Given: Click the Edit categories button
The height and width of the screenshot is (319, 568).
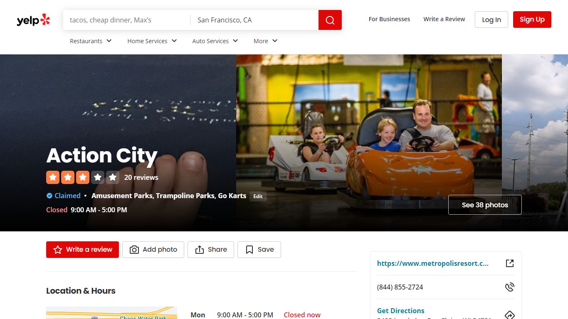Looking at the screenshot, I should [x=258, y=196].
